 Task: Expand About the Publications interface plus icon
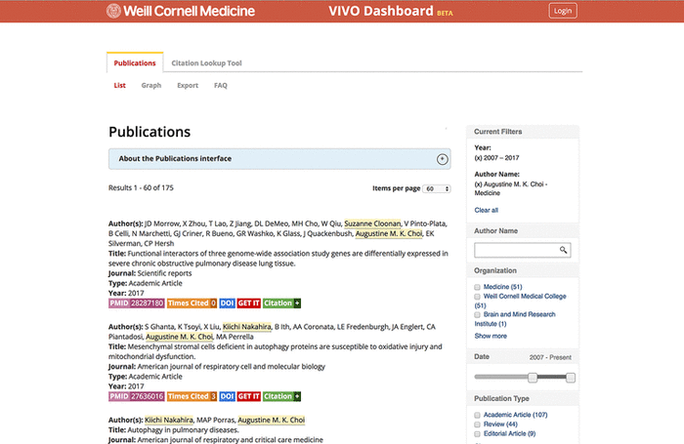(x=442, y=158)
